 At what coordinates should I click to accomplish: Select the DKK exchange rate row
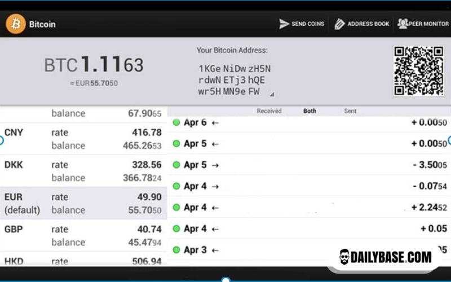tap(83, 171)
